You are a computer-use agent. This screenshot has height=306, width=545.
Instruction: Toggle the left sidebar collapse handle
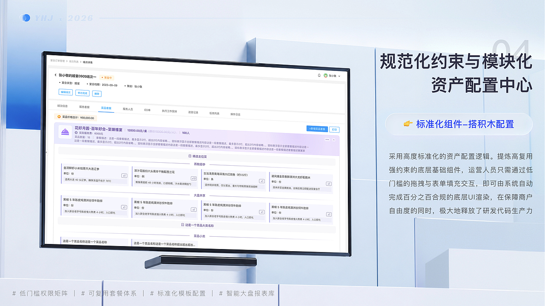(x=46, y=152)
